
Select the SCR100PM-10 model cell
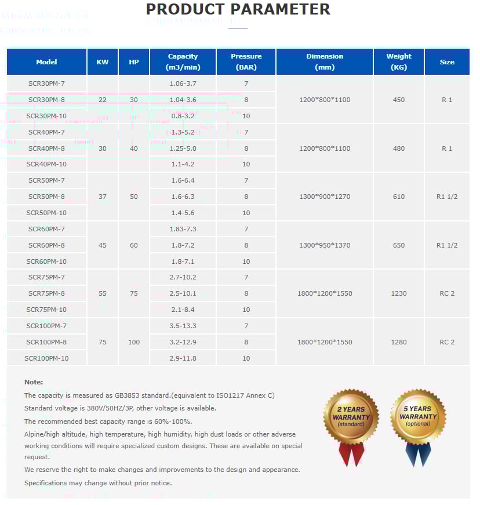(46, 358)
